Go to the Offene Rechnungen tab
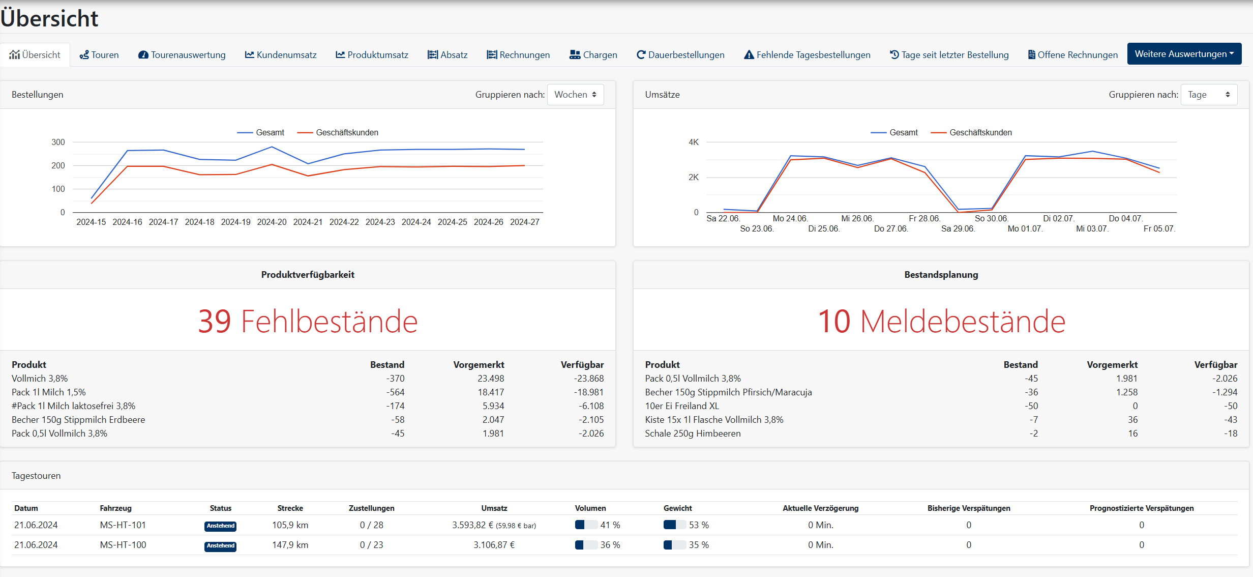The height and width of the screenshot is (577, 1253). [1073, 55]
